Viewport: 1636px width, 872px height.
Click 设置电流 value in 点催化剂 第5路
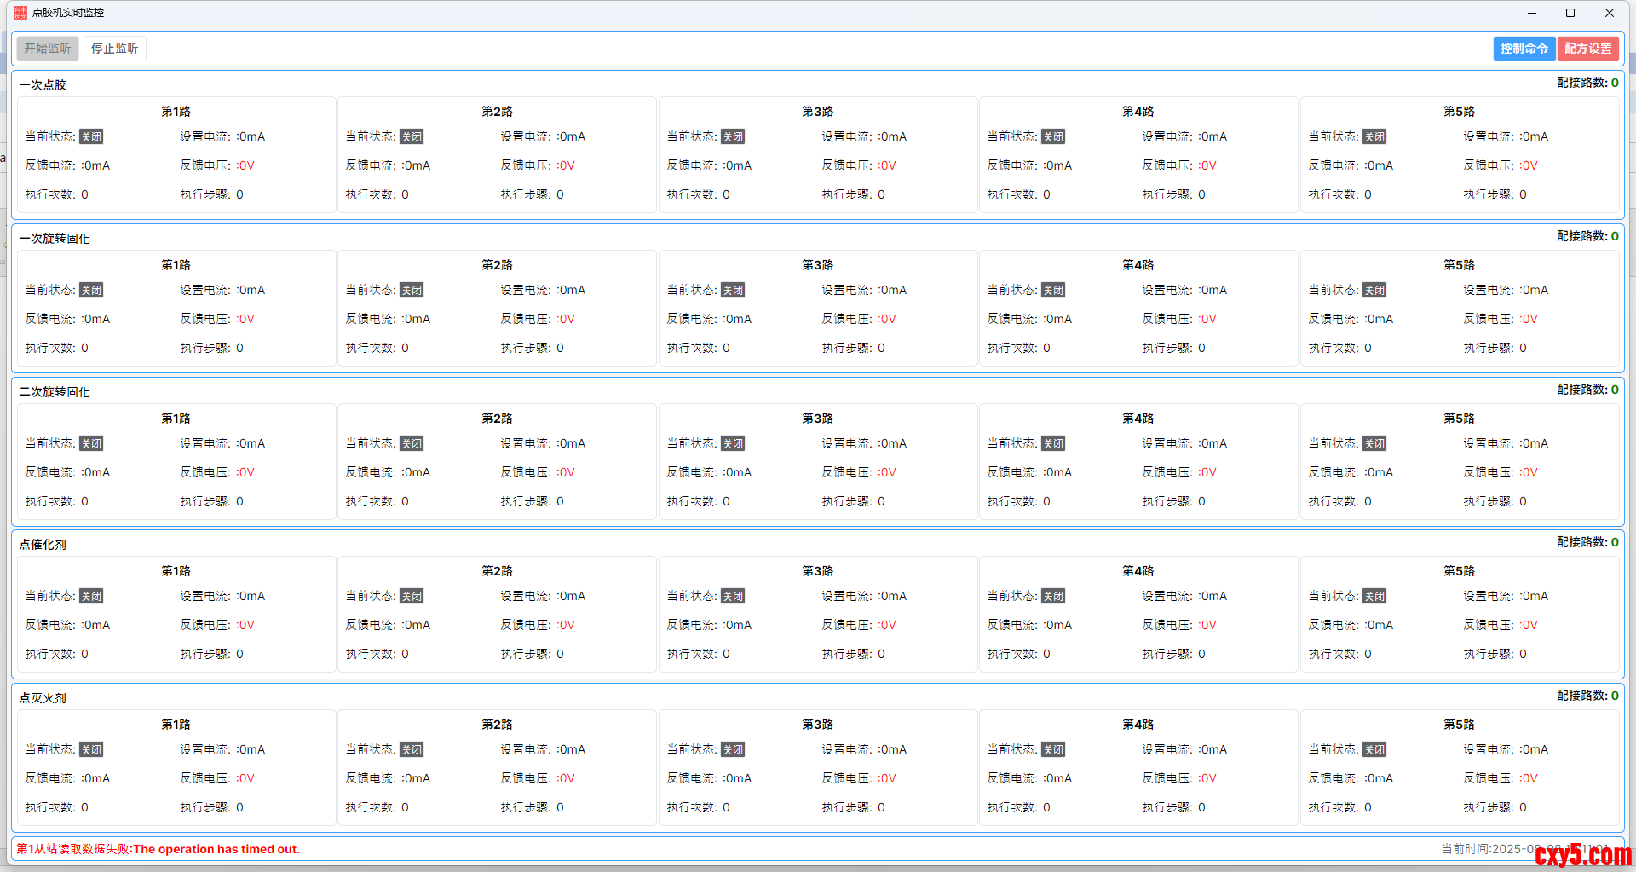coord(1534,596)
